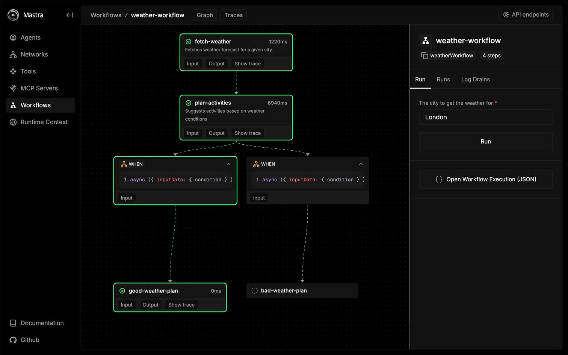This screenshot has height=355, width=568.
Task: View Output of plan-activities step
Action: [x=217, y=133]
